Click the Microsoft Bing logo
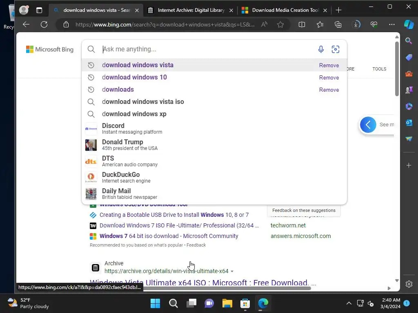The width and height of the screenshot is (418, 313). (49, 49)
